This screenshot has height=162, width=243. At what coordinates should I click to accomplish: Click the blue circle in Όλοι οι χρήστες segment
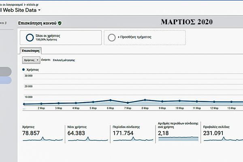point(30,37)
